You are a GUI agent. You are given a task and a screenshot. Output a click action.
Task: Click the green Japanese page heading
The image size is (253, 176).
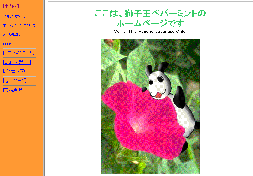click(x=150, y=18)
